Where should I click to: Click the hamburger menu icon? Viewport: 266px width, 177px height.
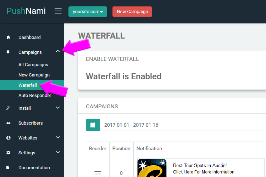pyautogui.click(x=58, y=11)
